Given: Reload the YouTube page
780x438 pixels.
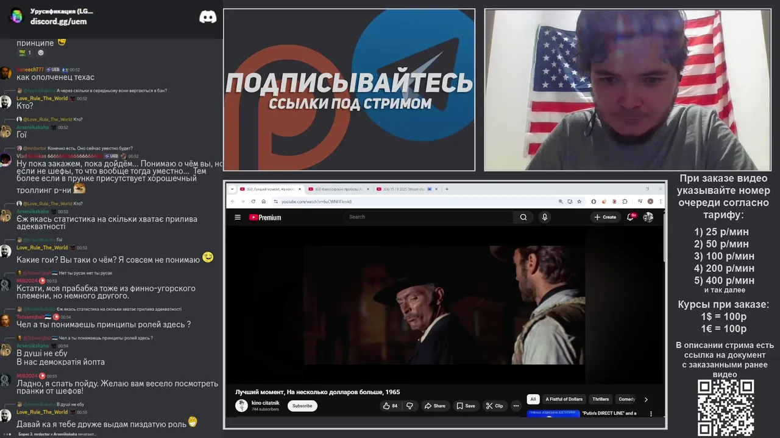Looking at the screenshot, I should pyautogui.click(x=253, y=201).
